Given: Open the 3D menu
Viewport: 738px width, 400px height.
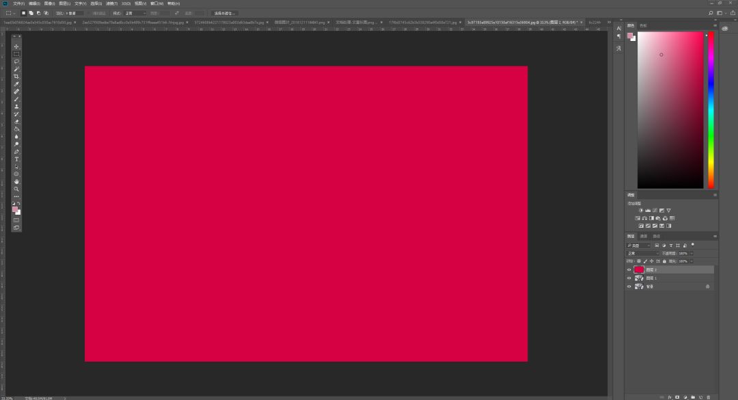Looking at the screenshot, I should coord(126,3).
